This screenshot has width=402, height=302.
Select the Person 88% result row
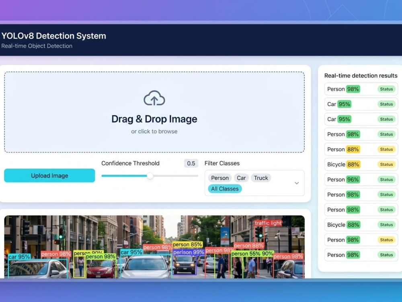(361, 149)
